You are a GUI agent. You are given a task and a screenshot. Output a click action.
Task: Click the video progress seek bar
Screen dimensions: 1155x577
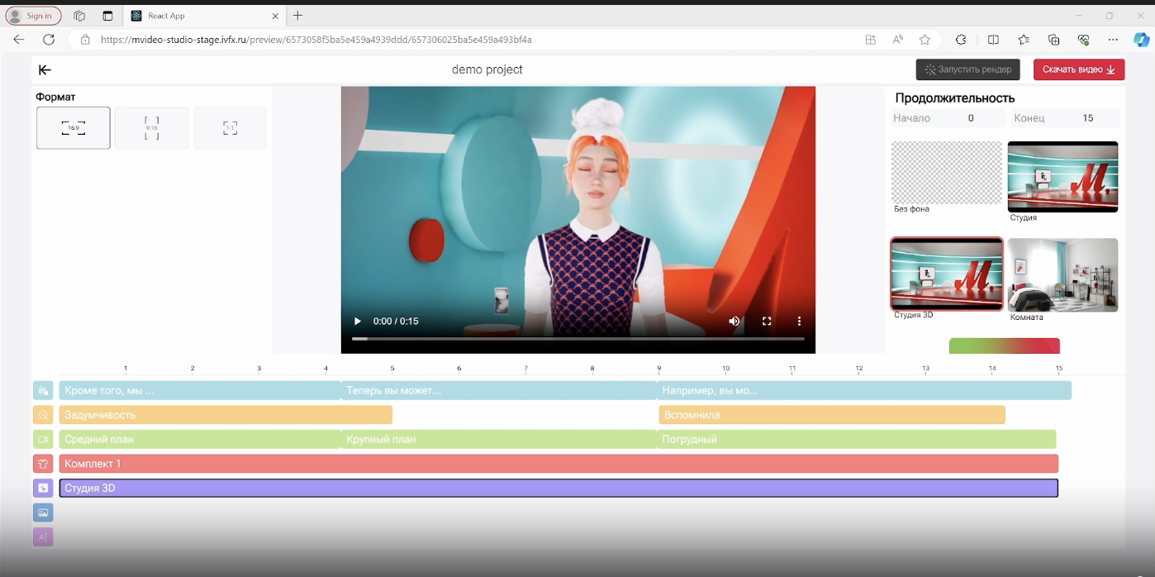click(578, 339)
